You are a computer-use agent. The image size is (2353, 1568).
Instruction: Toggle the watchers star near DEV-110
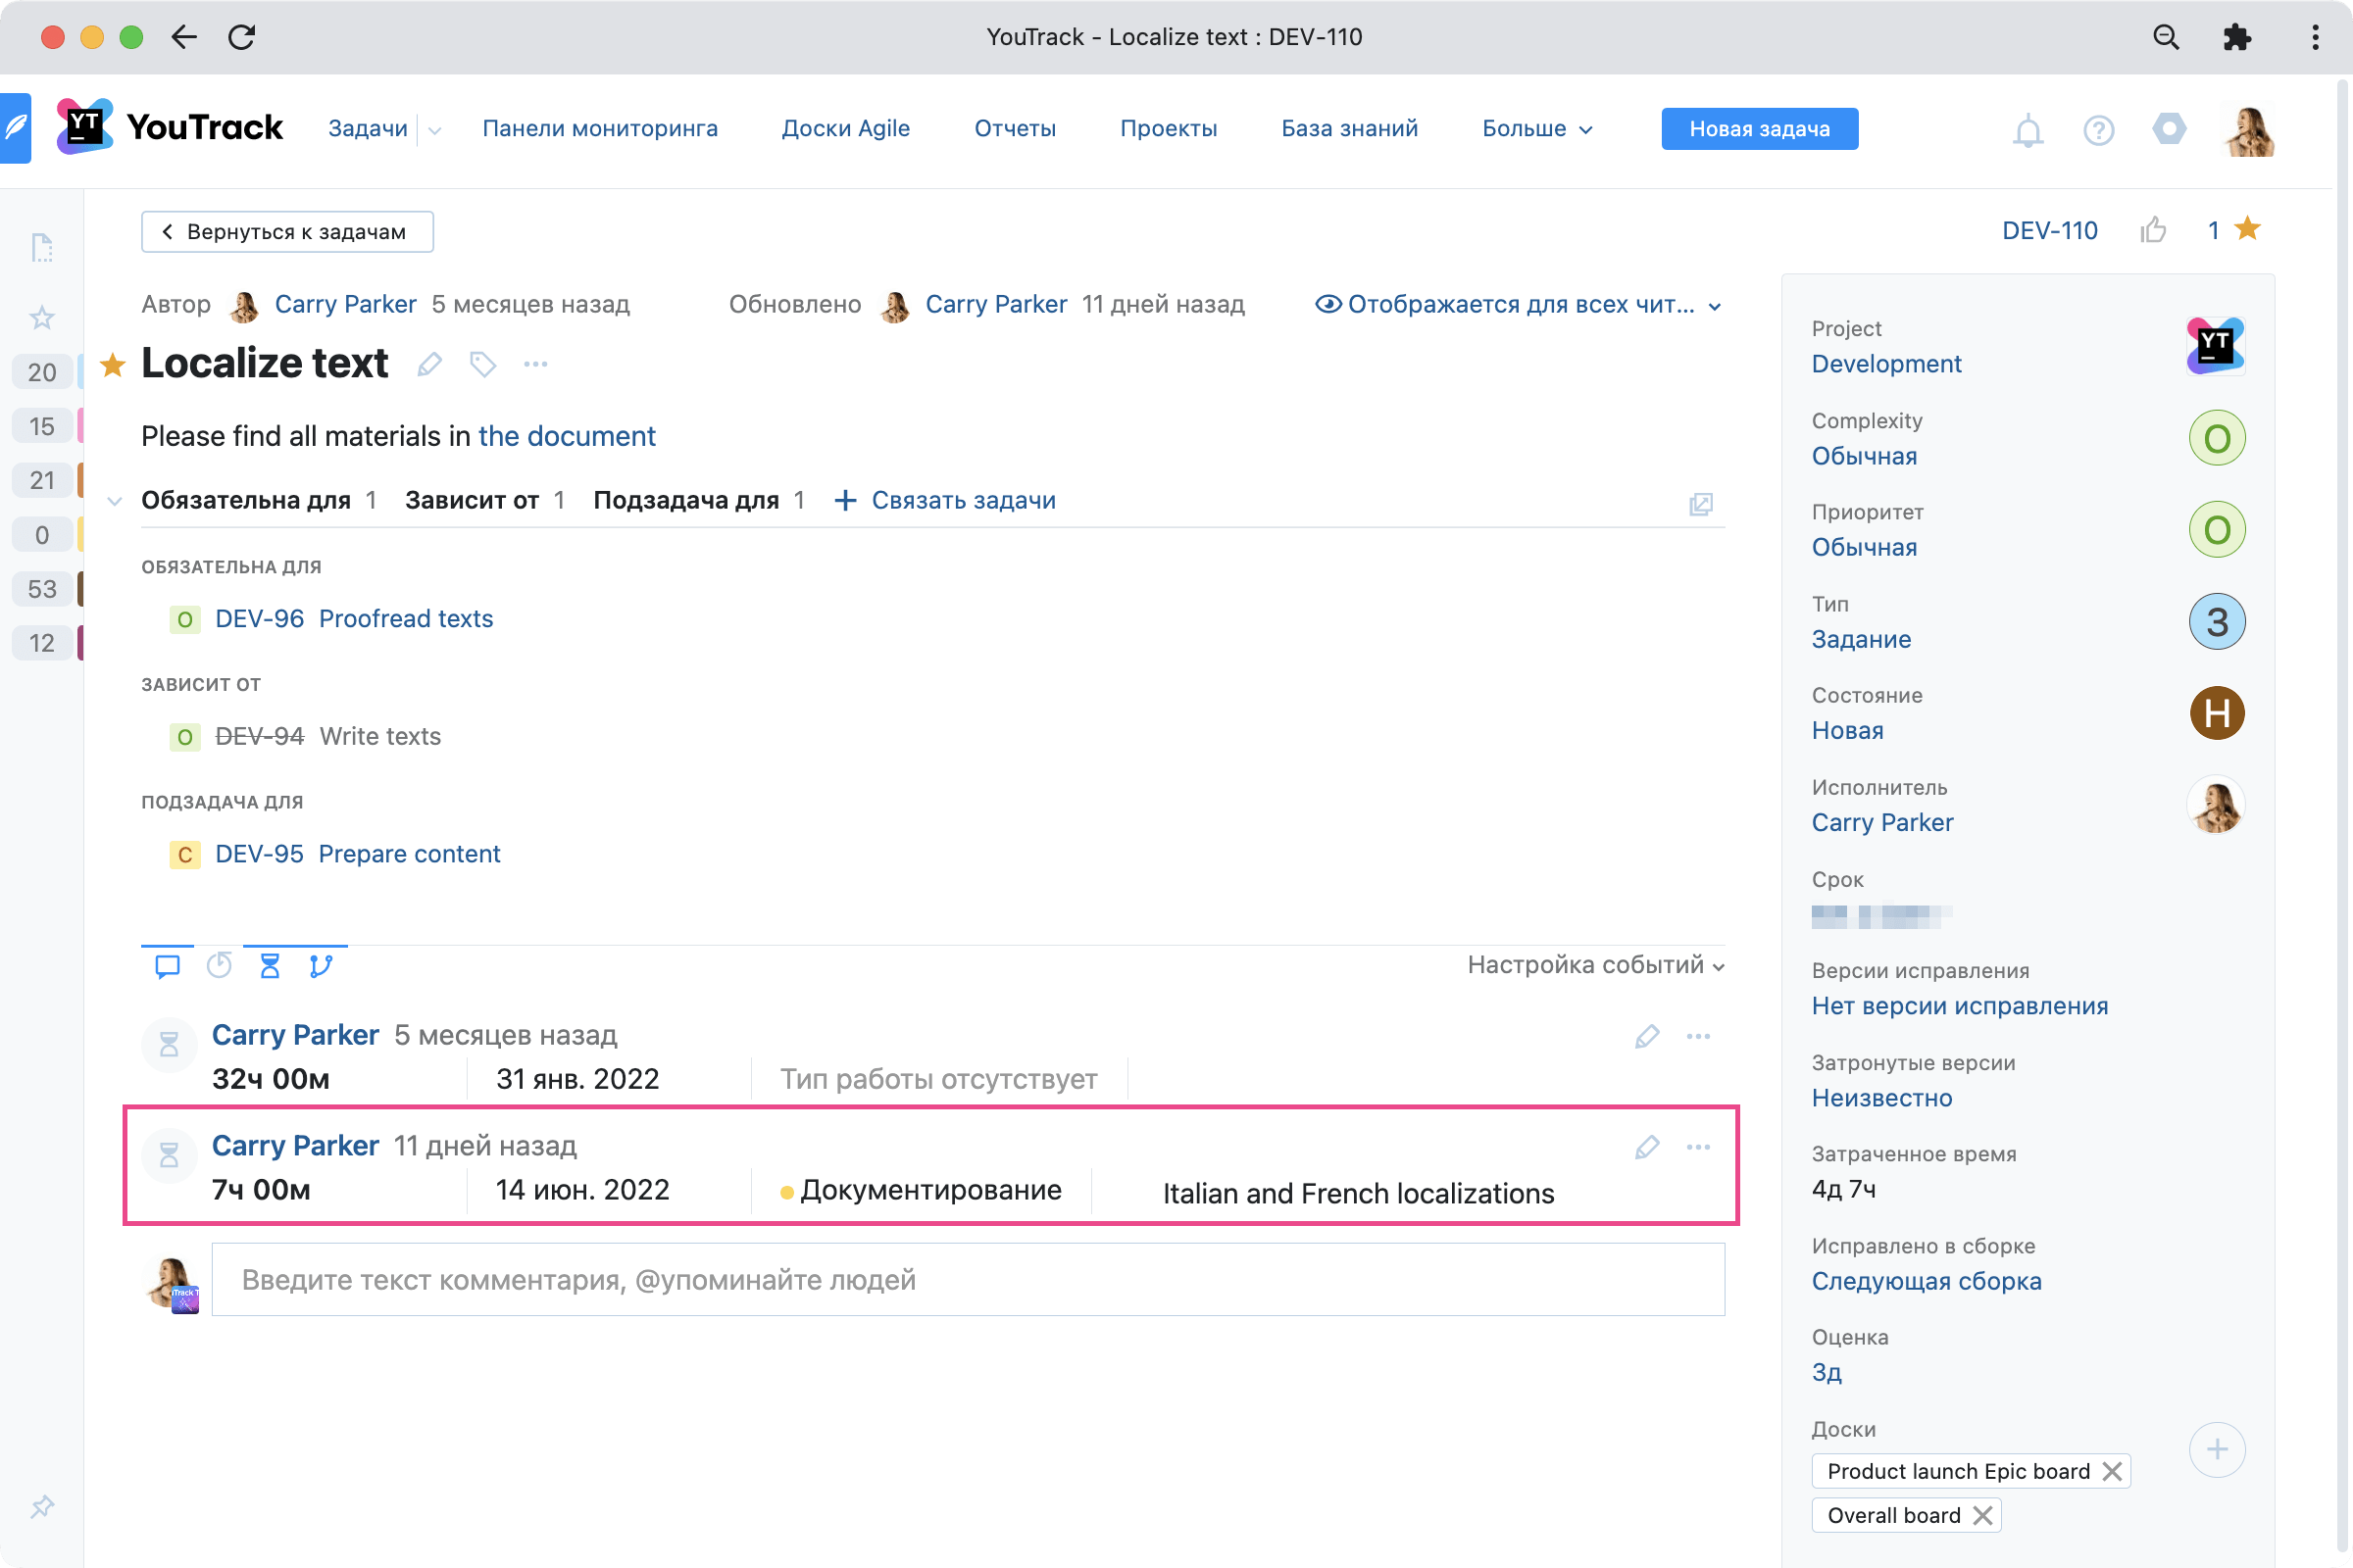(x=2247, y=230)
